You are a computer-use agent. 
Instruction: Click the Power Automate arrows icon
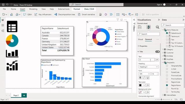coord(111,14)
